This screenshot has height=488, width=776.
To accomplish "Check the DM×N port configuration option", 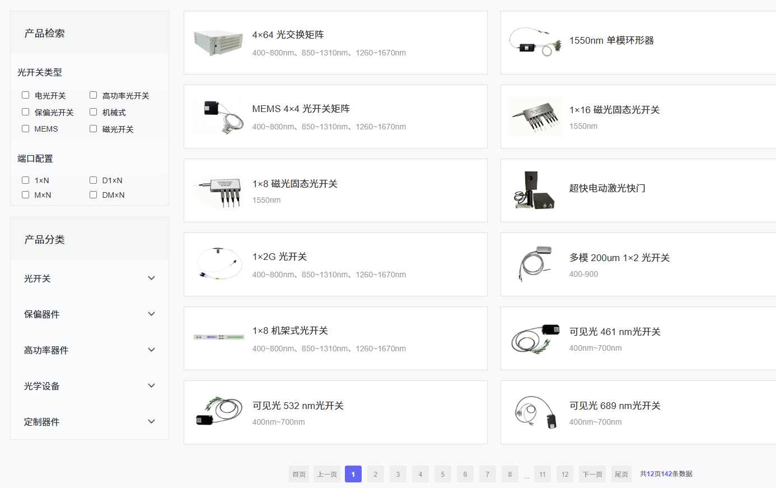I will (x=93, y=194).
